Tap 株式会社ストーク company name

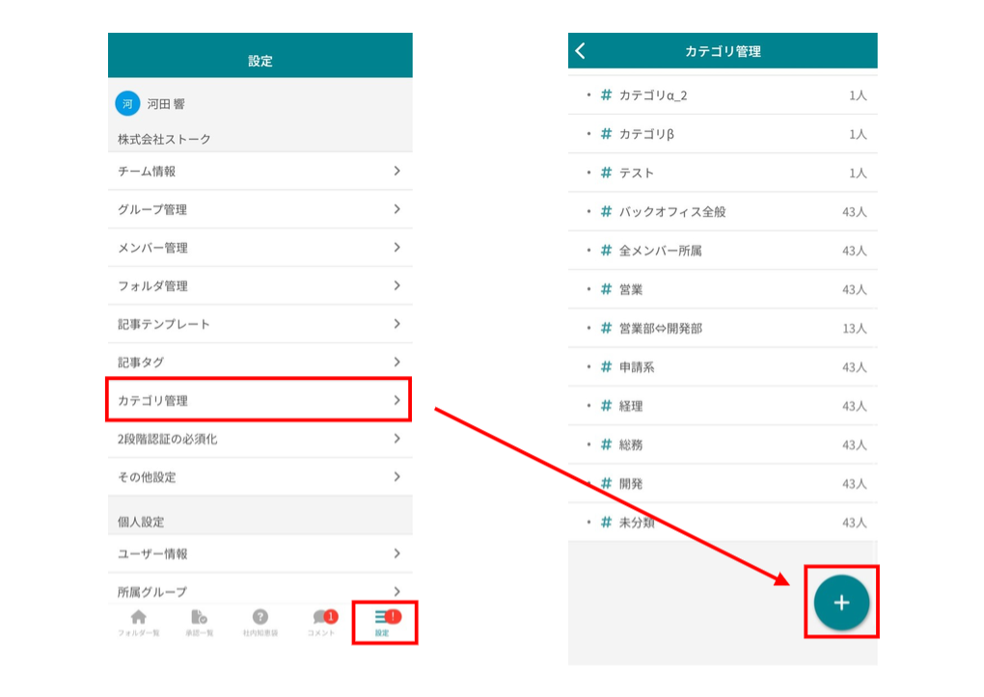point(164,139)
